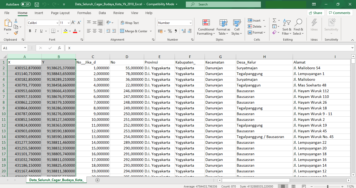The width and height of the screenshot is (356, 188).
Task: Expand the Name Box dropdown
Action: click(x=25, y=48)
